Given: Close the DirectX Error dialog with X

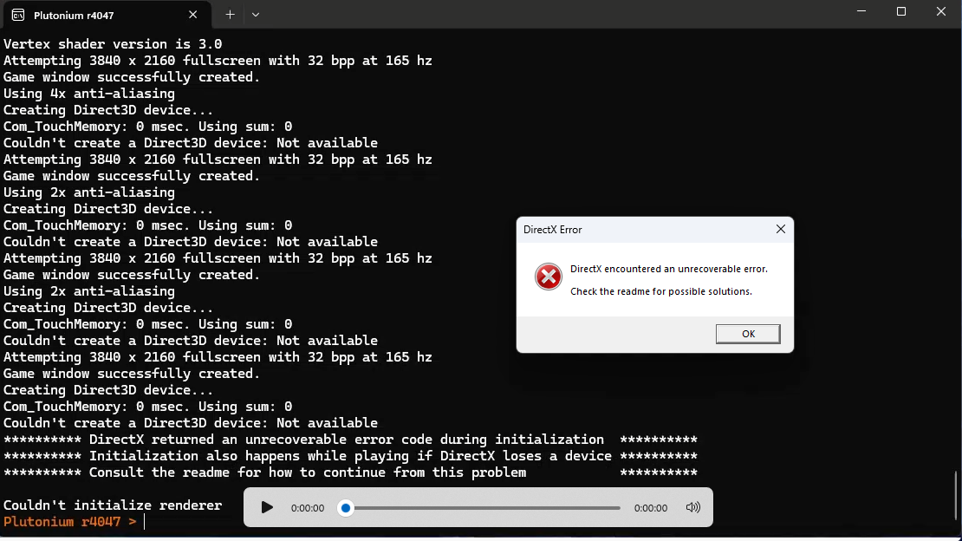Looking at the screenshot, I should [x=780, y=229].
